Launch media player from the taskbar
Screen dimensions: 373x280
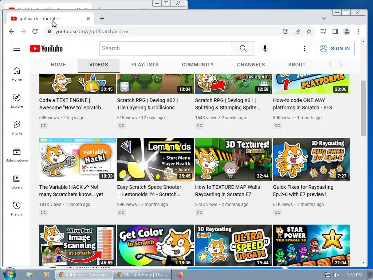[46, 275]
